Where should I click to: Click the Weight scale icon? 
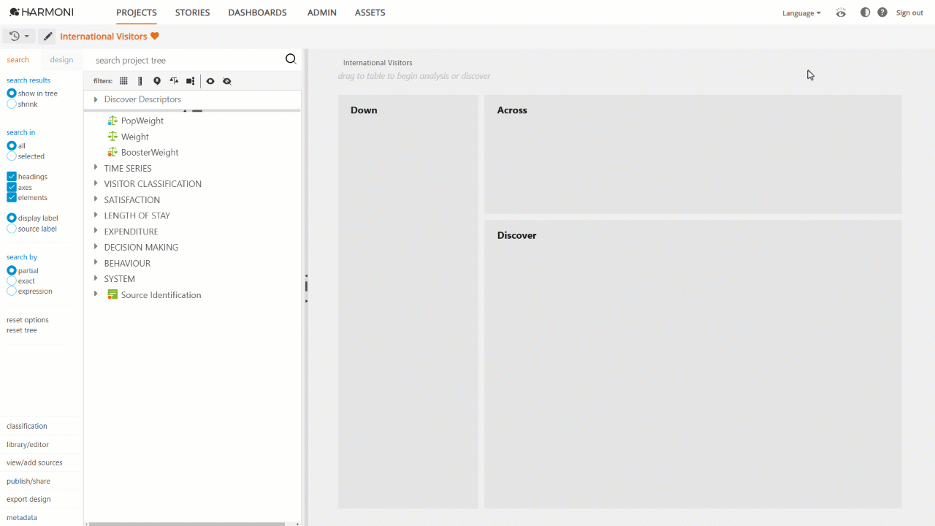coord(112,137)
